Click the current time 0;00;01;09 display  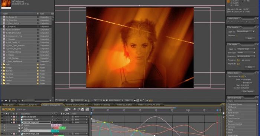[x=9, y=109]
